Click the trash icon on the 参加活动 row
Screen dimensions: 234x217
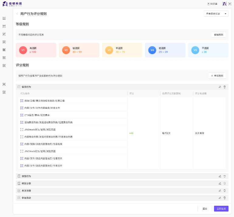click(225, 198)
